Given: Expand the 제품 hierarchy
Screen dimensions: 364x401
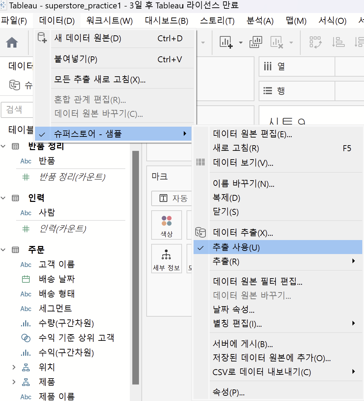Looking at the screenshot, I should pos(14,382).
